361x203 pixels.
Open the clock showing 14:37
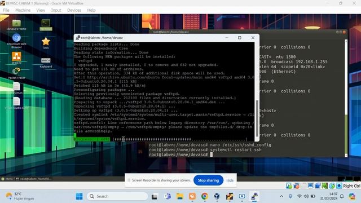(x=328, y=196)
